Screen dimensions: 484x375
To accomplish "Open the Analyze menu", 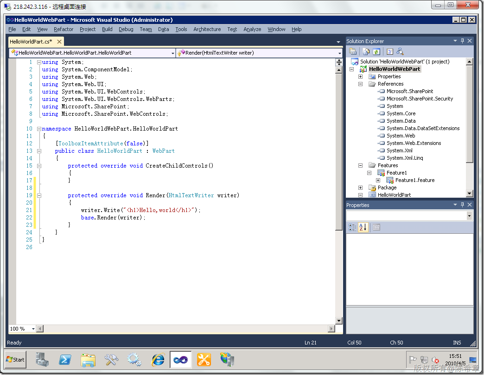I will point(252,29).
